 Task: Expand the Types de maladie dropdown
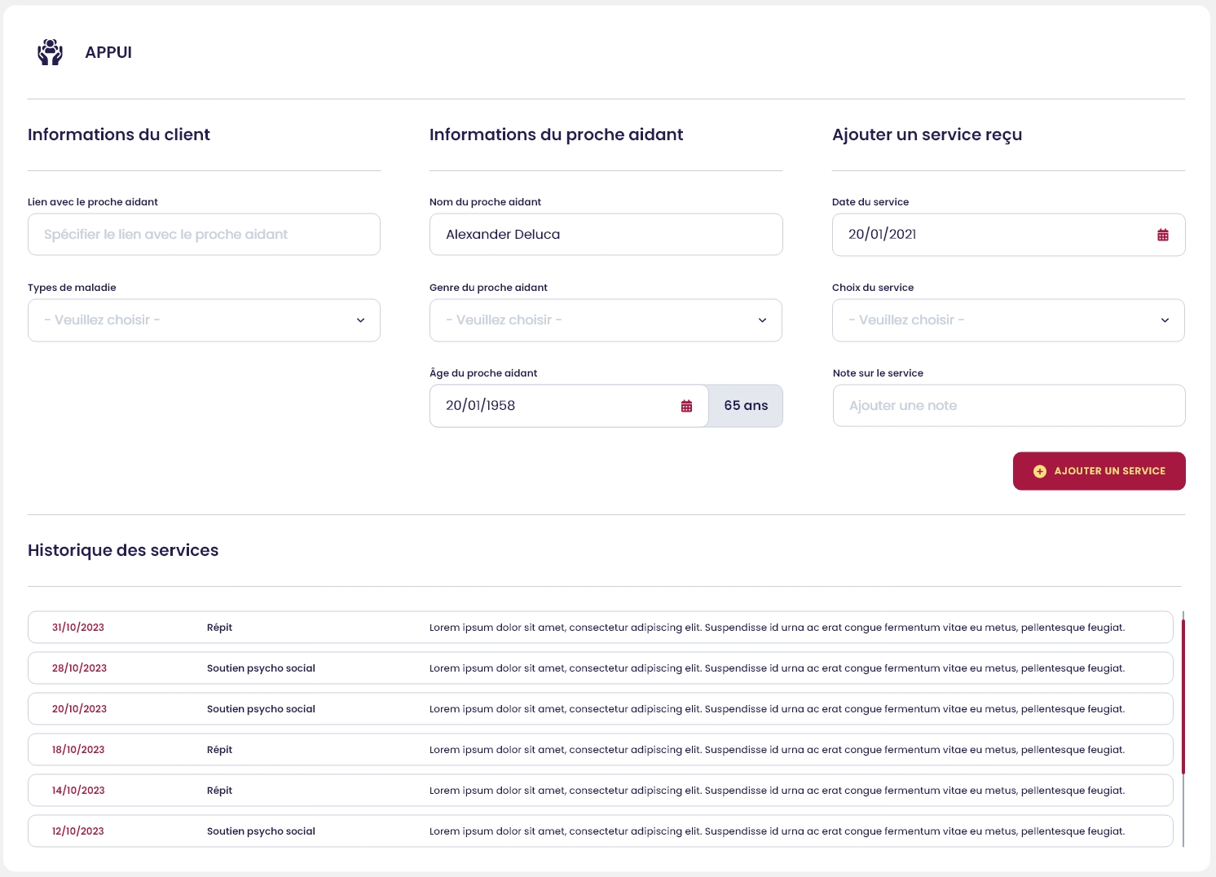(204, 320)
